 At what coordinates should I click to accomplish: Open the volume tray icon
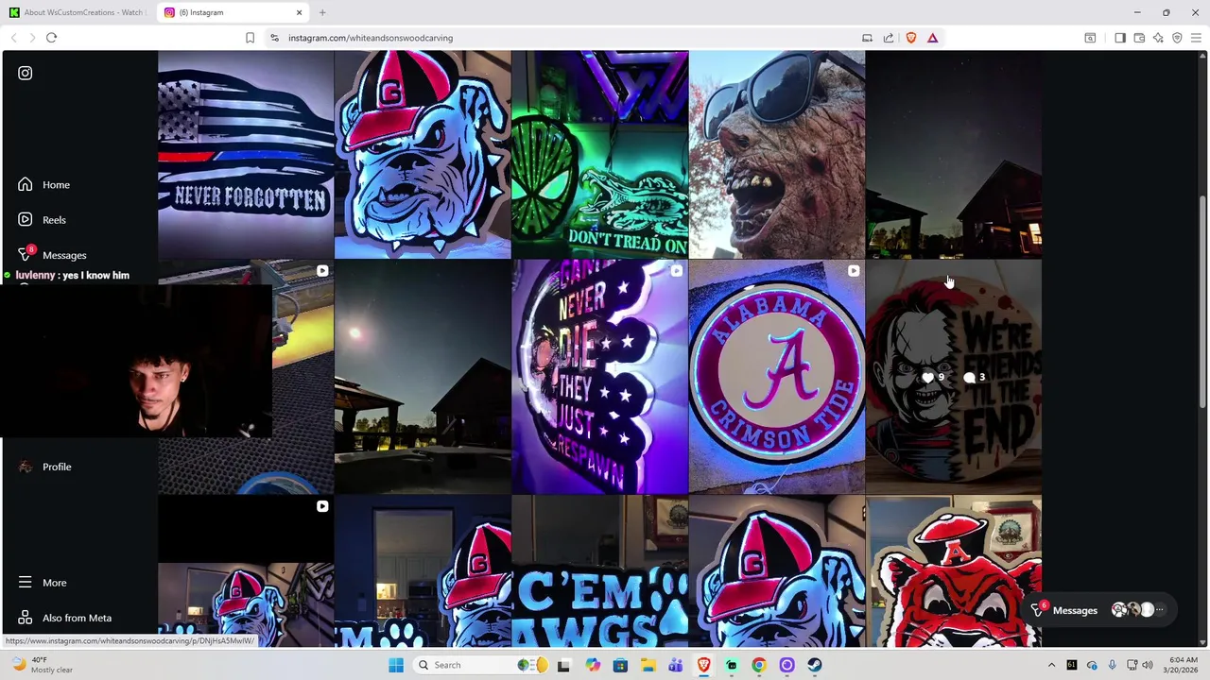click(1149, 665)
